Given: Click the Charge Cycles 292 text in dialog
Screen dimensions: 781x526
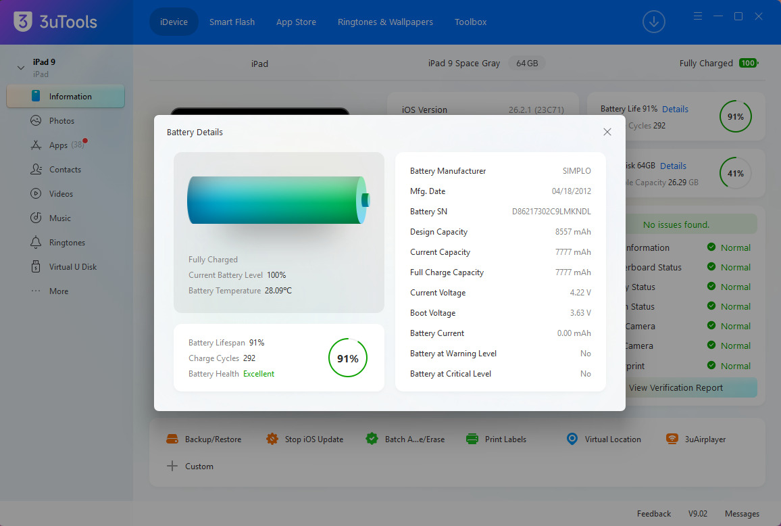Looking at the screenshot, I should coord(222,358).
